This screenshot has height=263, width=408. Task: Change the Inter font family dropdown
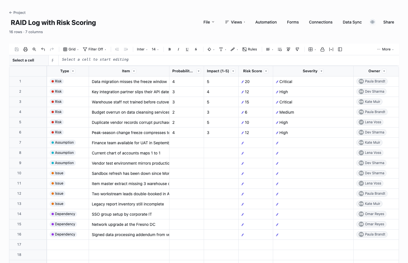(x=142, y=49)
